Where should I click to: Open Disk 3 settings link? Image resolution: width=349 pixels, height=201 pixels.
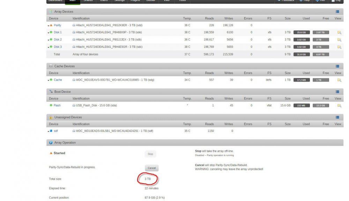coord(58,47)
